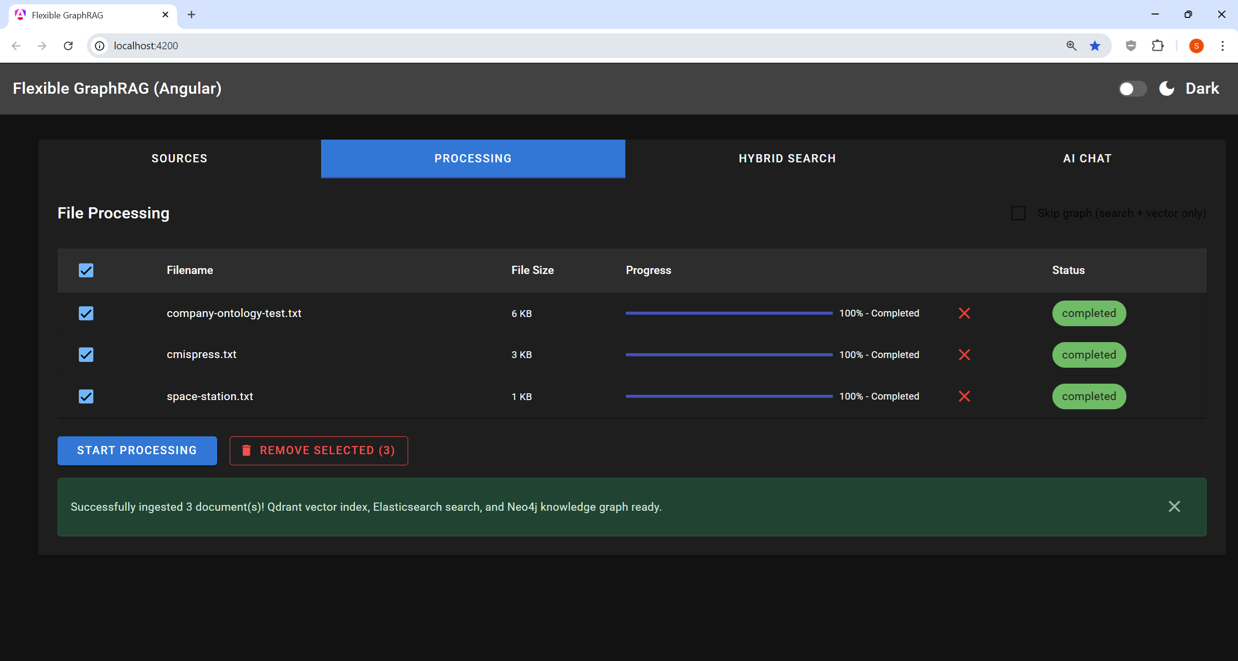This screenshot has height=661, width=1238.
Task: Uncheck cmispress.txt row checkbox
Action: (x=86, y=355)
